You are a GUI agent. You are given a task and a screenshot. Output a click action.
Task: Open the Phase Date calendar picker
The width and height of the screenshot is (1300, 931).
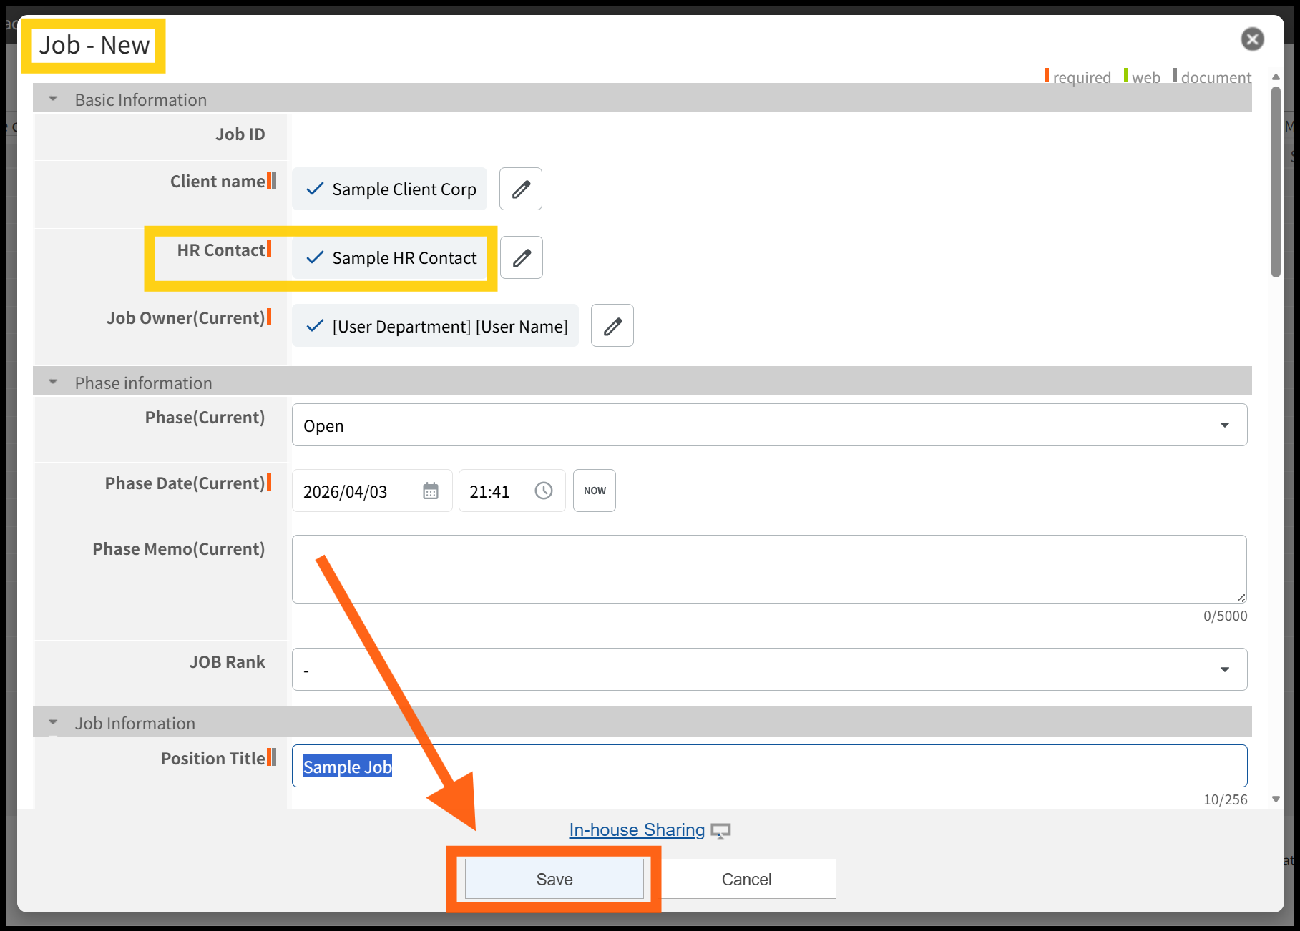430,491
